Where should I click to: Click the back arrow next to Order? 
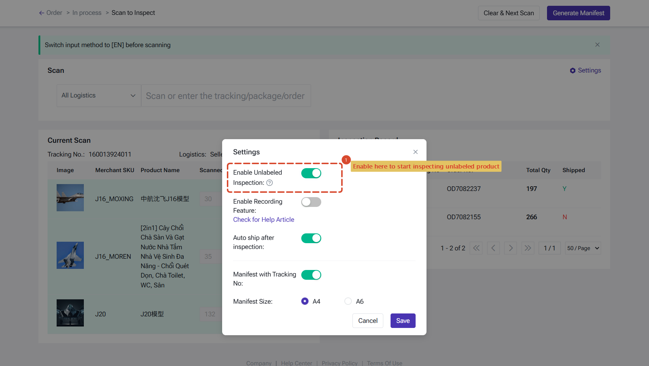(42, 13)
